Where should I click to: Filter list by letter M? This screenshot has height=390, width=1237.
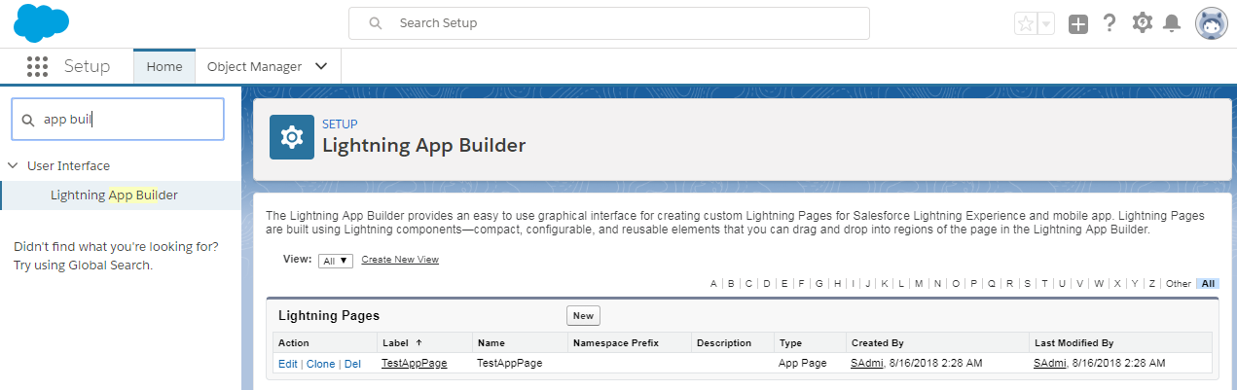[x=919, y=284]
